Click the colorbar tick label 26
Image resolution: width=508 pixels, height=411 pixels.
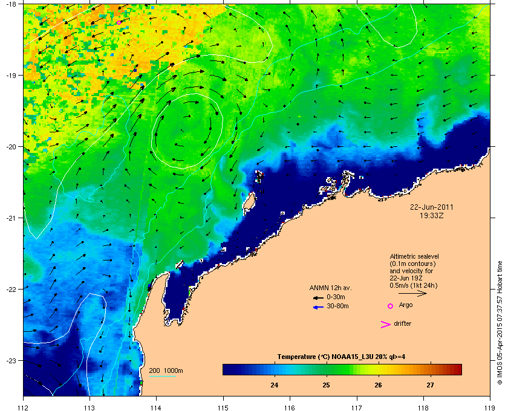tap(378, 385)
